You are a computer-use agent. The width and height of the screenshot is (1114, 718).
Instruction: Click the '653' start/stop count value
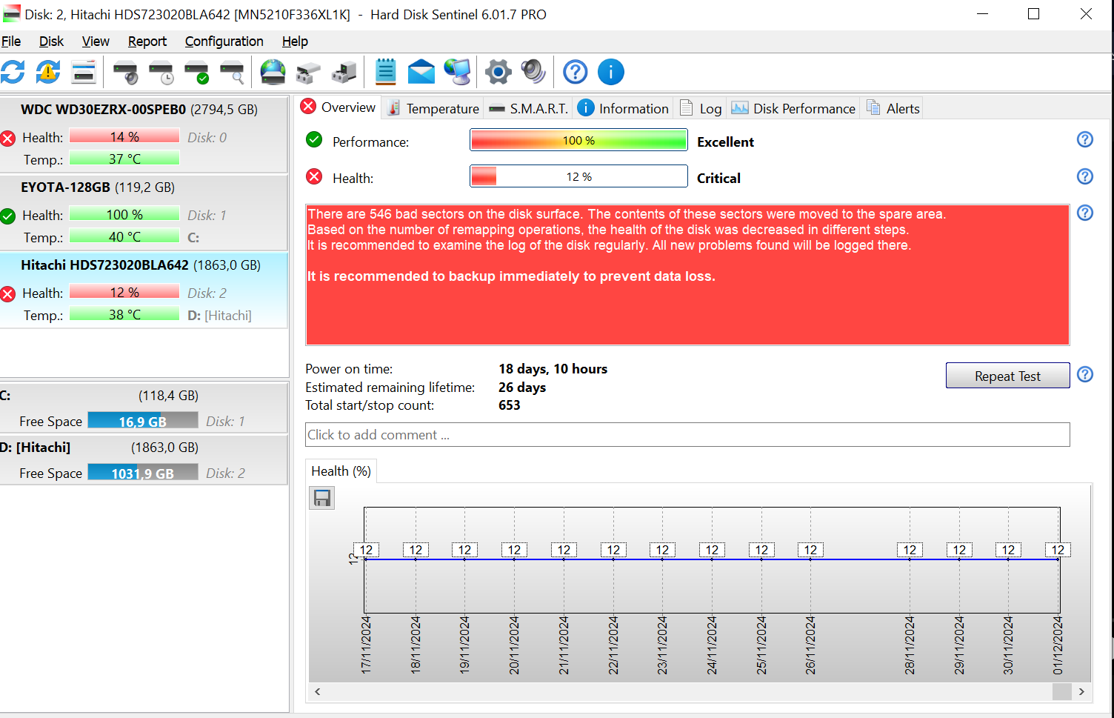pyautogui.click(x=510, y=405)
